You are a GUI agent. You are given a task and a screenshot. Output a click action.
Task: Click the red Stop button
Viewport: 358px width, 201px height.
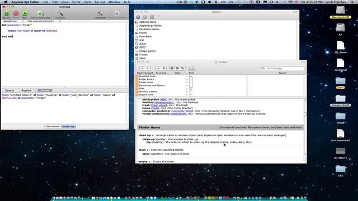tap(16, 13)
